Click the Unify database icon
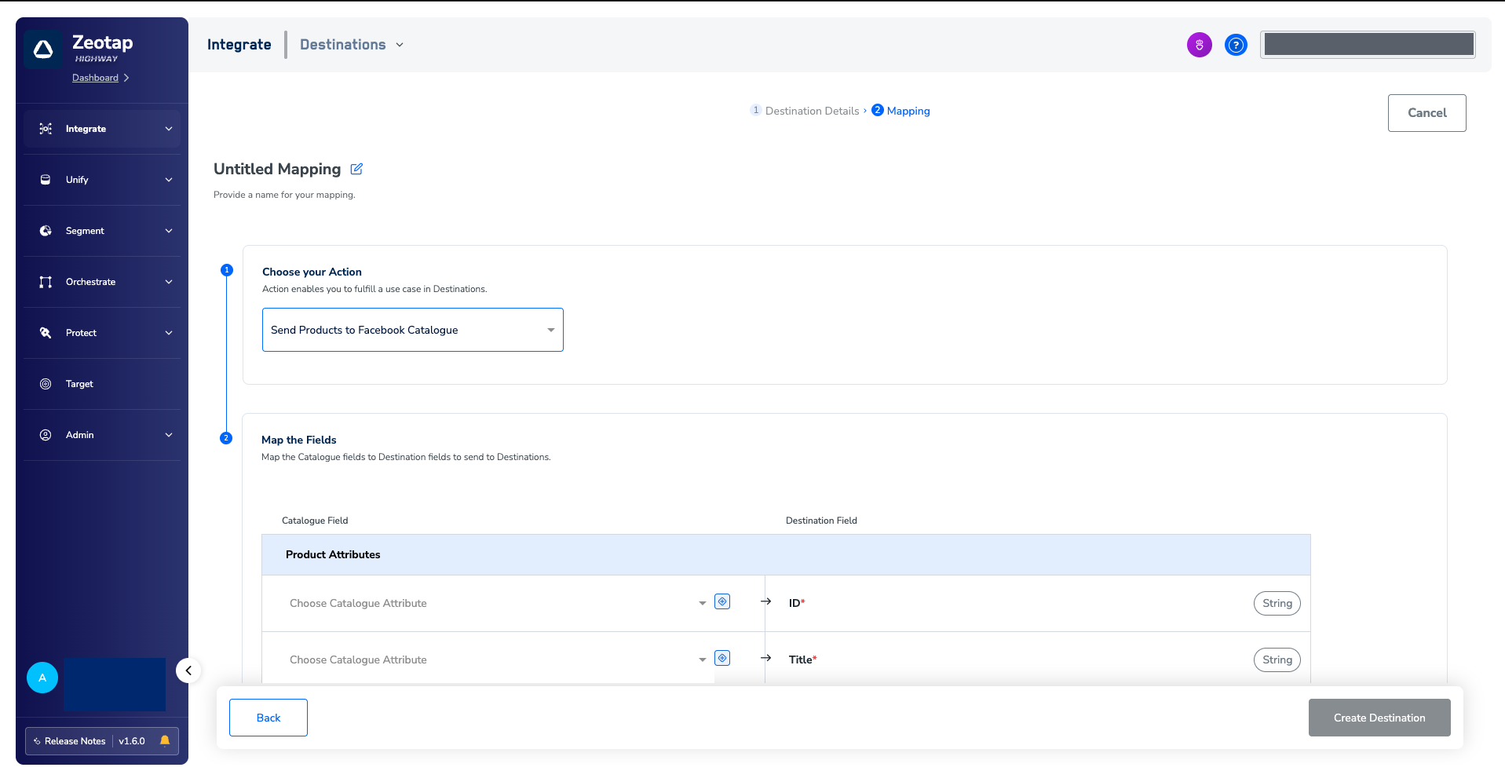The width and height of the screenshot is (1505, 771). (46, 180)
